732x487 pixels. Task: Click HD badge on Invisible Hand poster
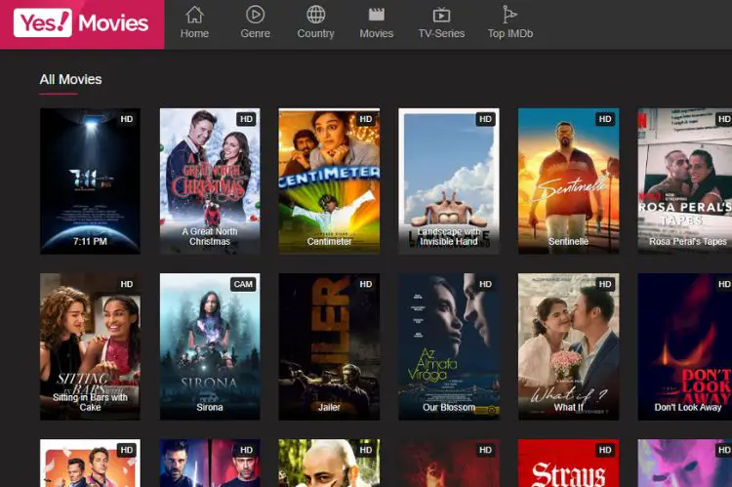[x=485, y=119]
